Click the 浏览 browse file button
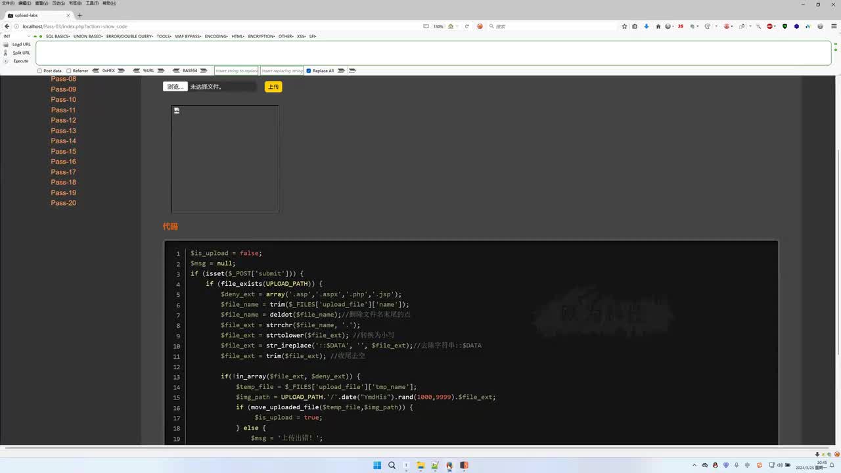Screen dimensions: 841x473 pyautogui.click(x=175, y=87)
